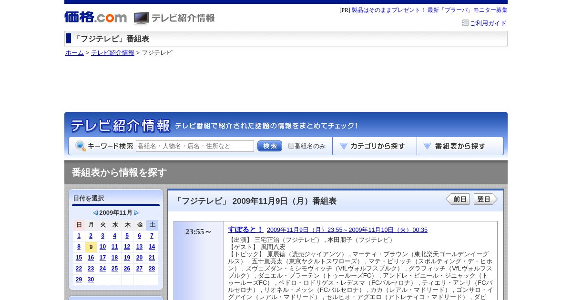Select November 15 in the calendar
Image resolution: width=572 pixels, height=300 pixels.
pos(79,258)
